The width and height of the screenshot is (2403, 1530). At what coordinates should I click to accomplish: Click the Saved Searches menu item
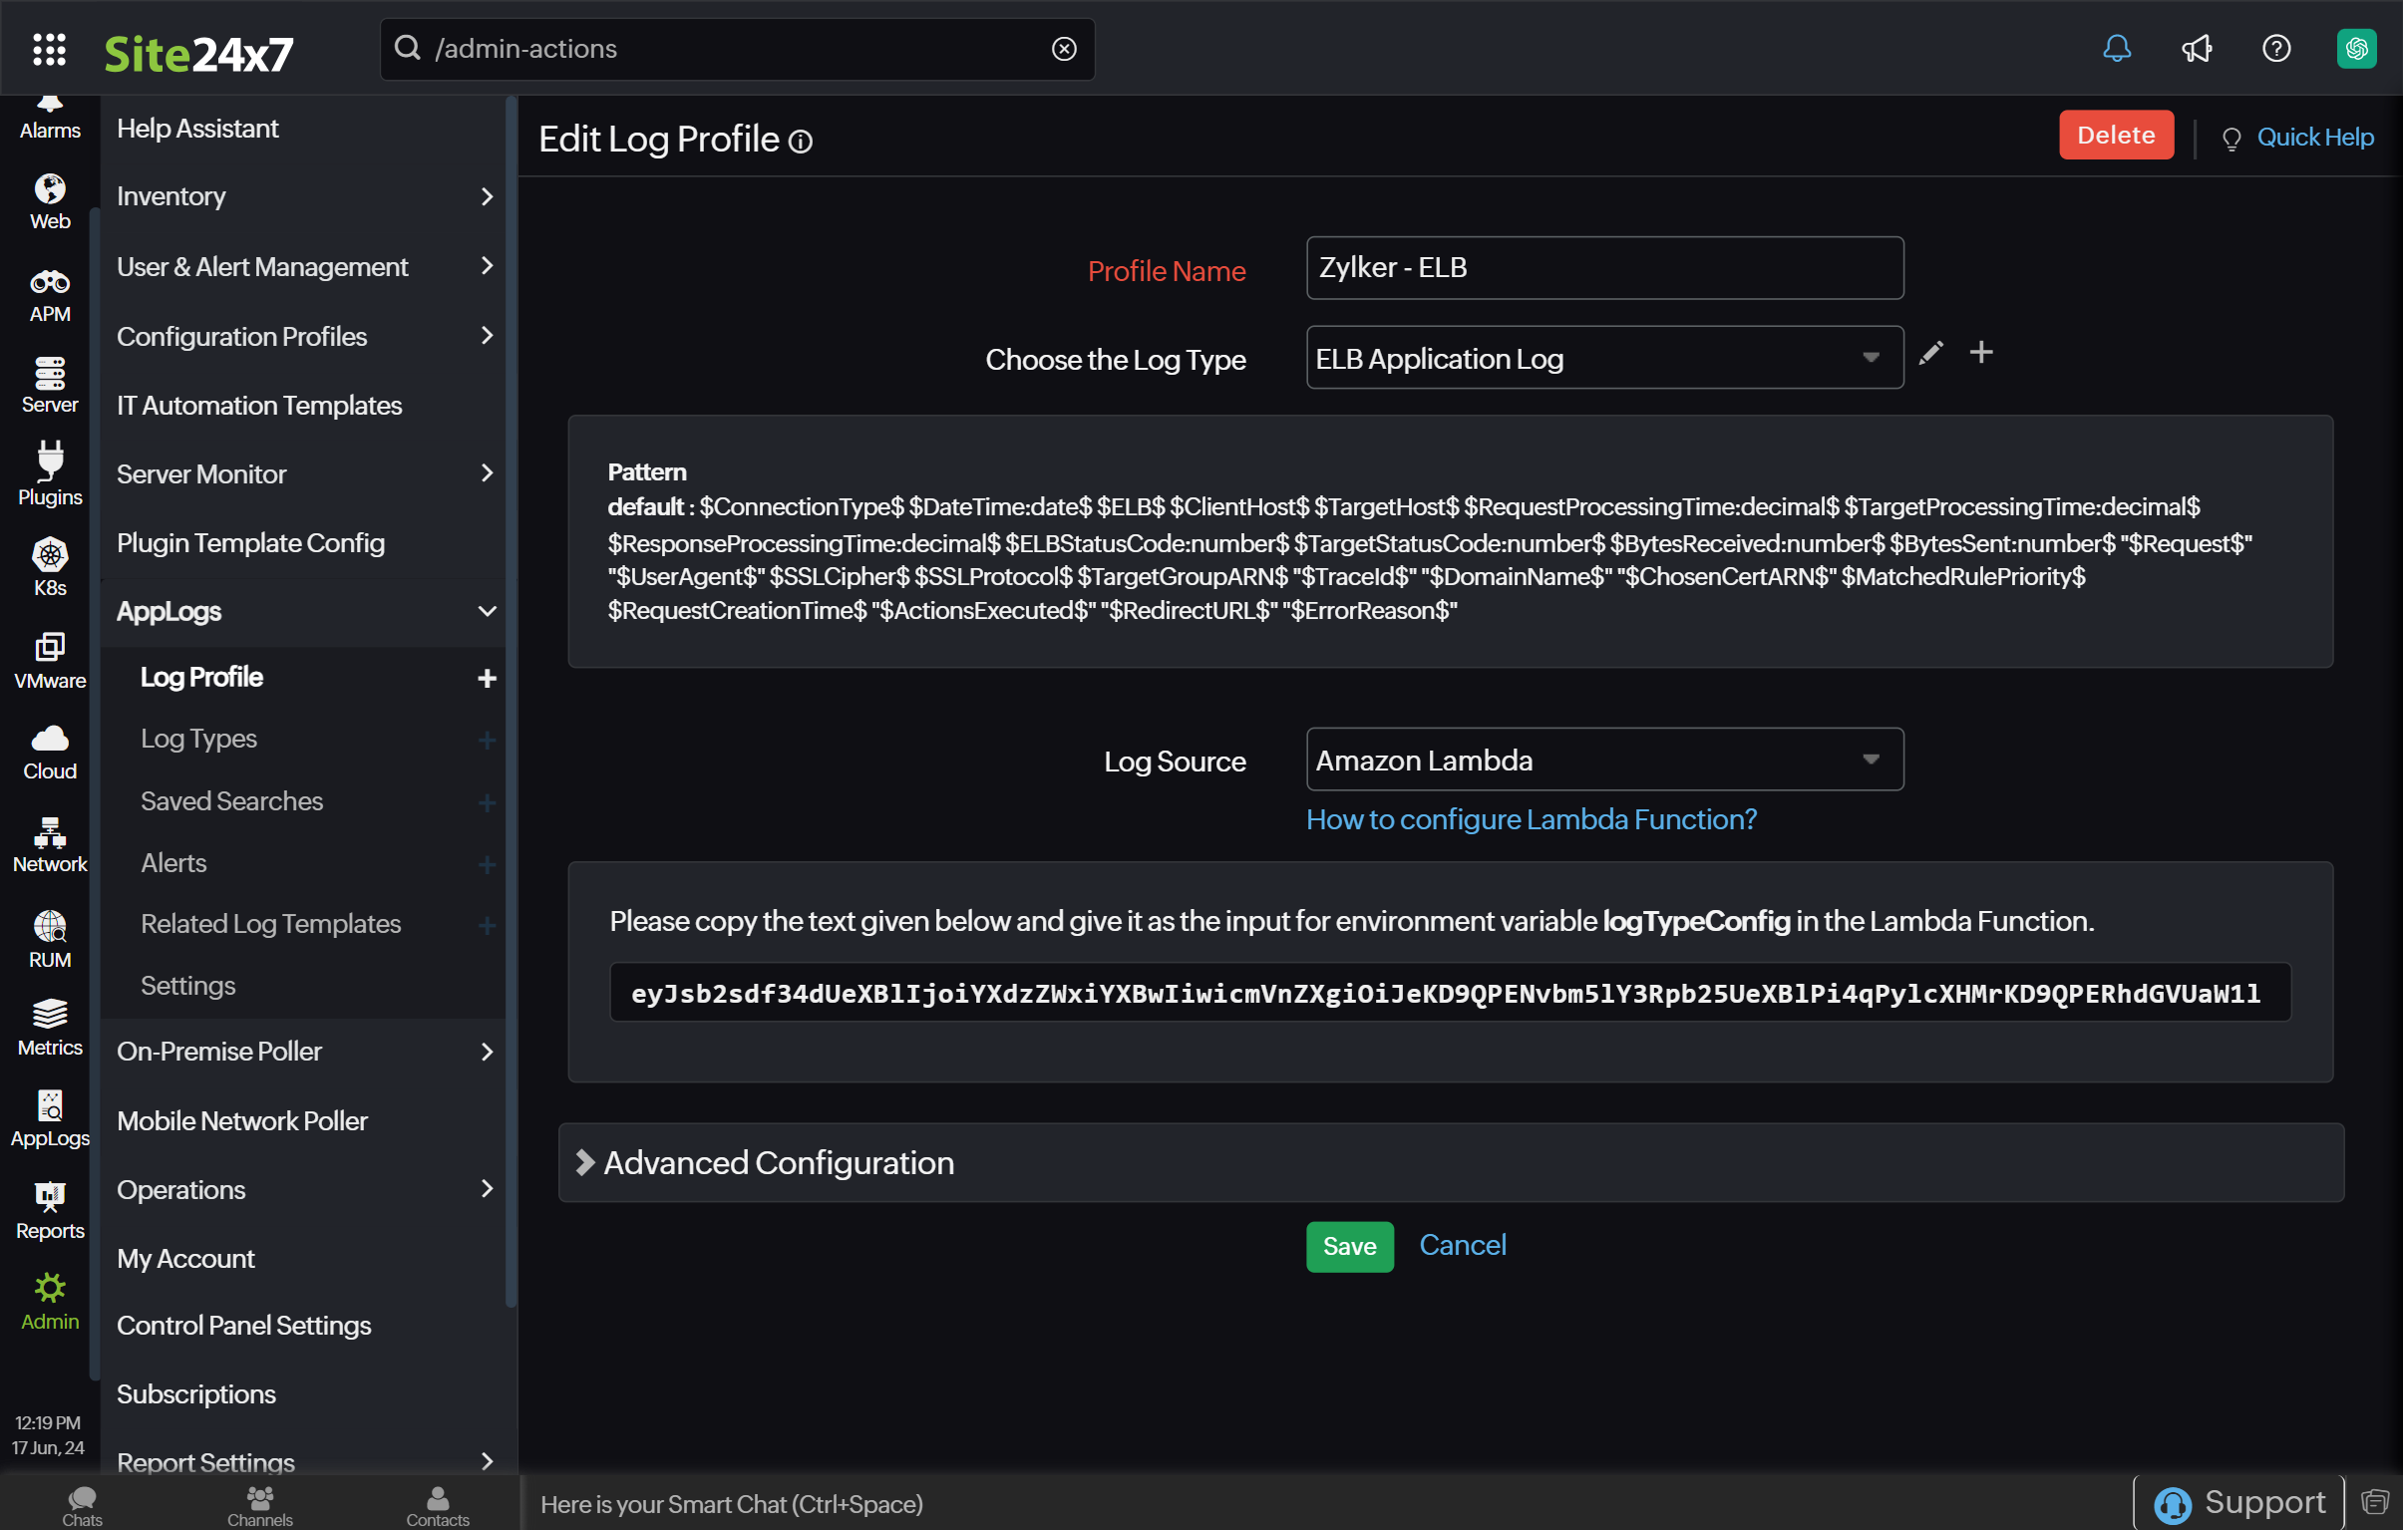click(x=231, y=800)
